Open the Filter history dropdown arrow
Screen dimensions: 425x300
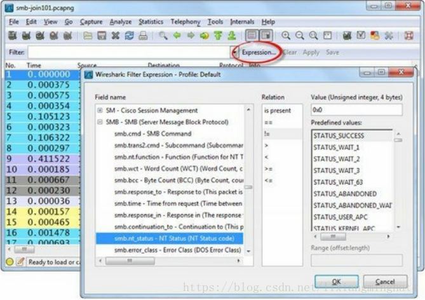click(x=234, y=52)
